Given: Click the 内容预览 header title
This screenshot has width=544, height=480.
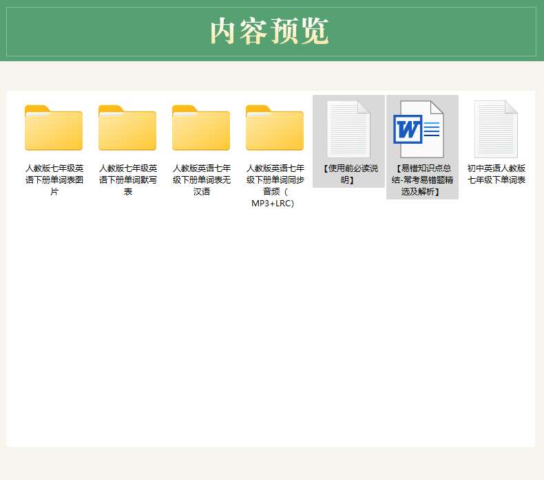Looking at the screenshot, I should [269, 31].
